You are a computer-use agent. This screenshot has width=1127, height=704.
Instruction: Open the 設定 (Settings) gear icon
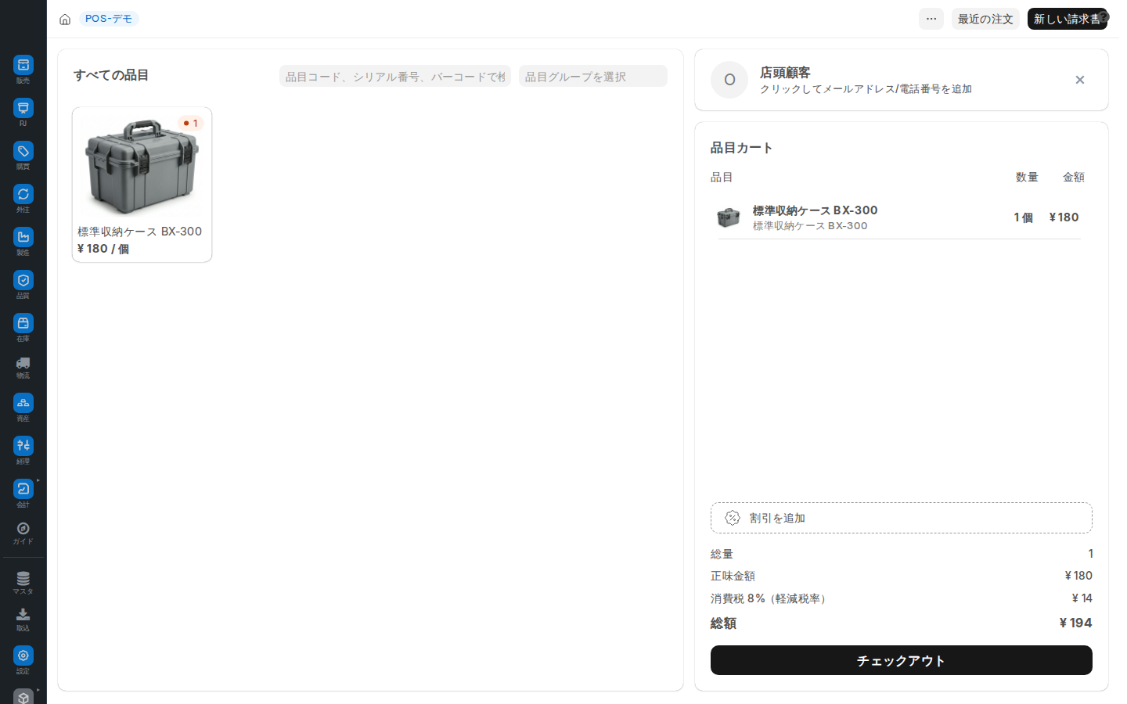tap(23, 656)
